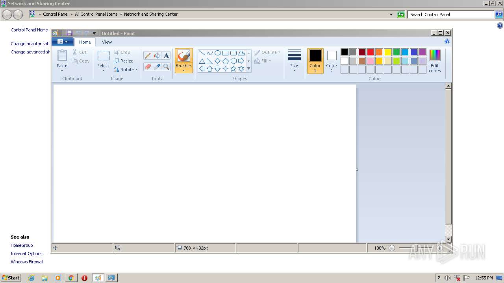Select the Magnifier tool
The width and height of the screenshot is (504, 283).
click(166, 67)
